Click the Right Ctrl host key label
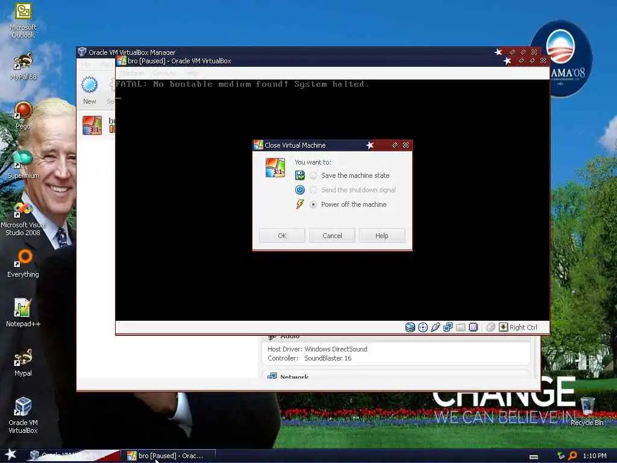Image resolution: width=617 pixels, height=463 pixels. [x=524, y=327]
